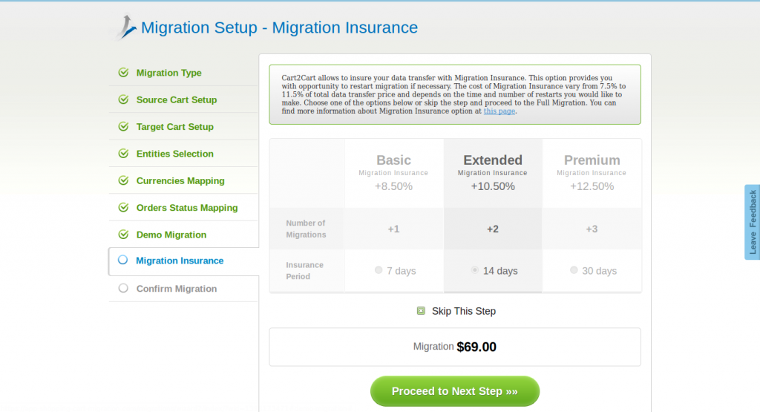Click the Target Cart Setup checkmark icon

pos(123,127)
